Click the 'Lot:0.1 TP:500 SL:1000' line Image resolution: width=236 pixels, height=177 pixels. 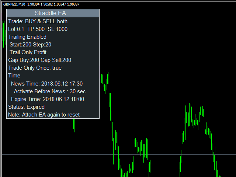click(x=38, y=29)
